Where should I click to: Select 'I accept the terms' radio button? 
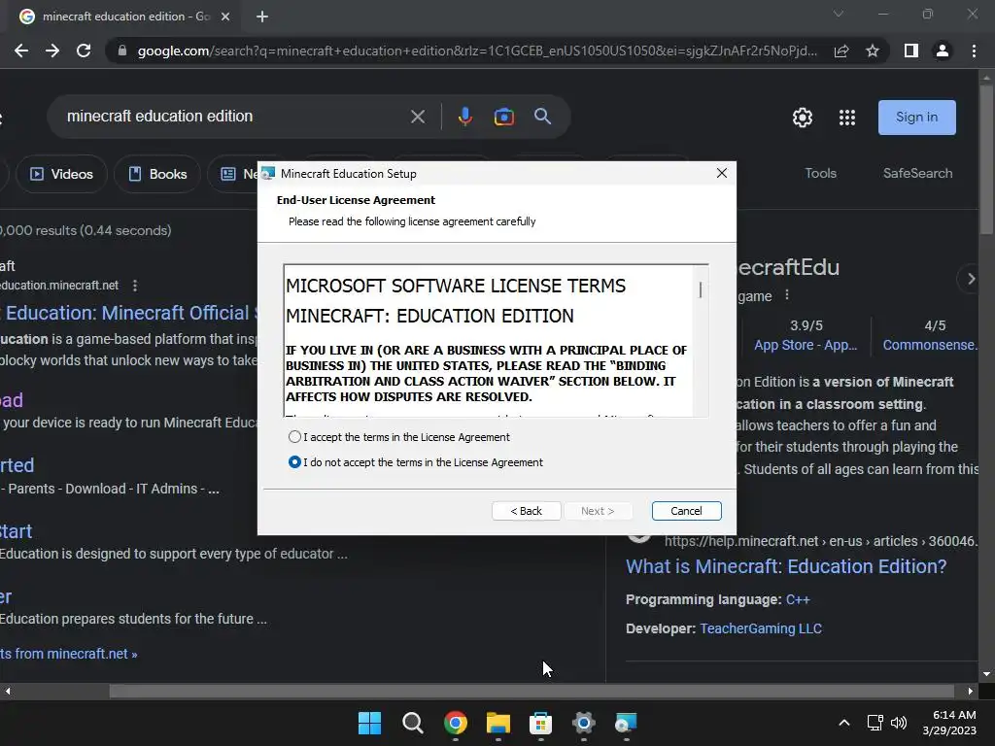point(294,437)
